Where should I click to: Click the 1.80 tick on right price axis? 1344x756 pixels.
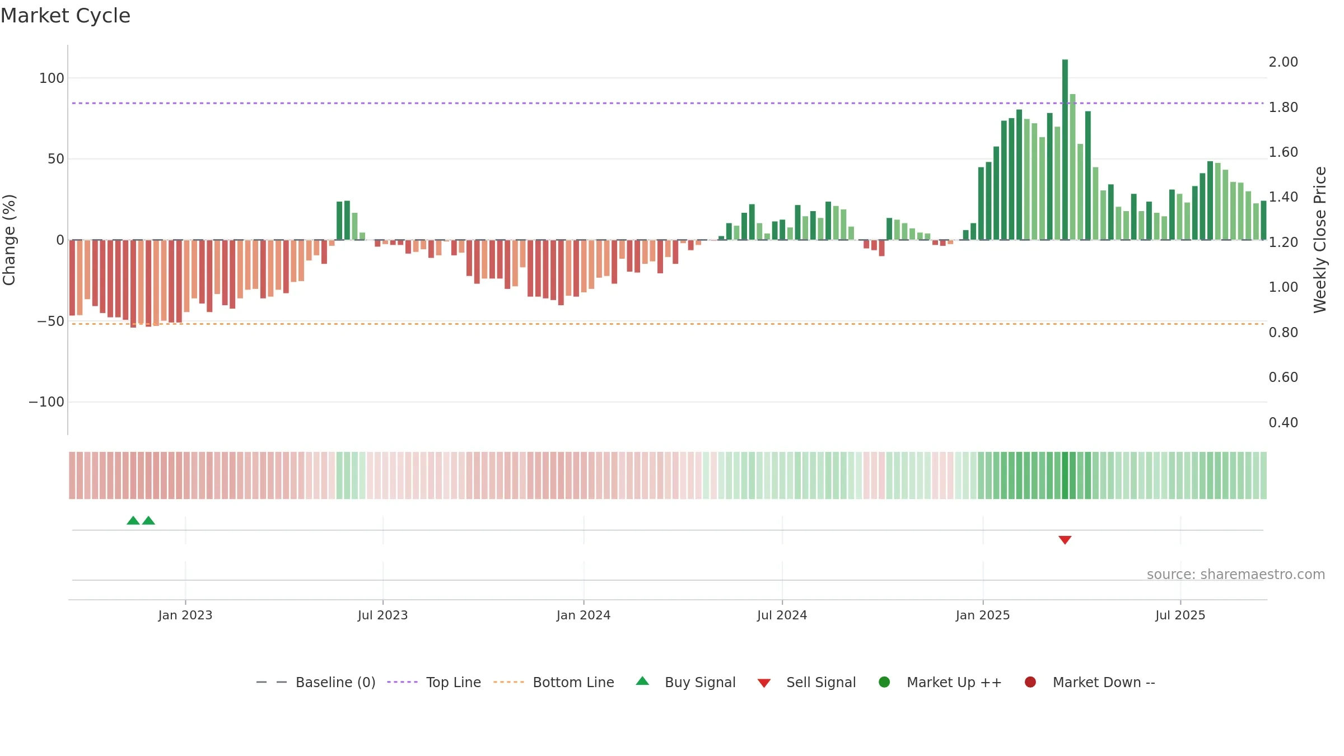[1284, 107]
